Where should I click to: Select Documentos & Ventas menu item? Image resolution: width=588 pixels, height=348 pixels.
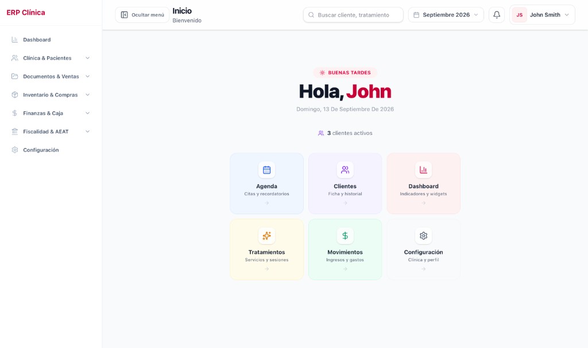(51, 76)
